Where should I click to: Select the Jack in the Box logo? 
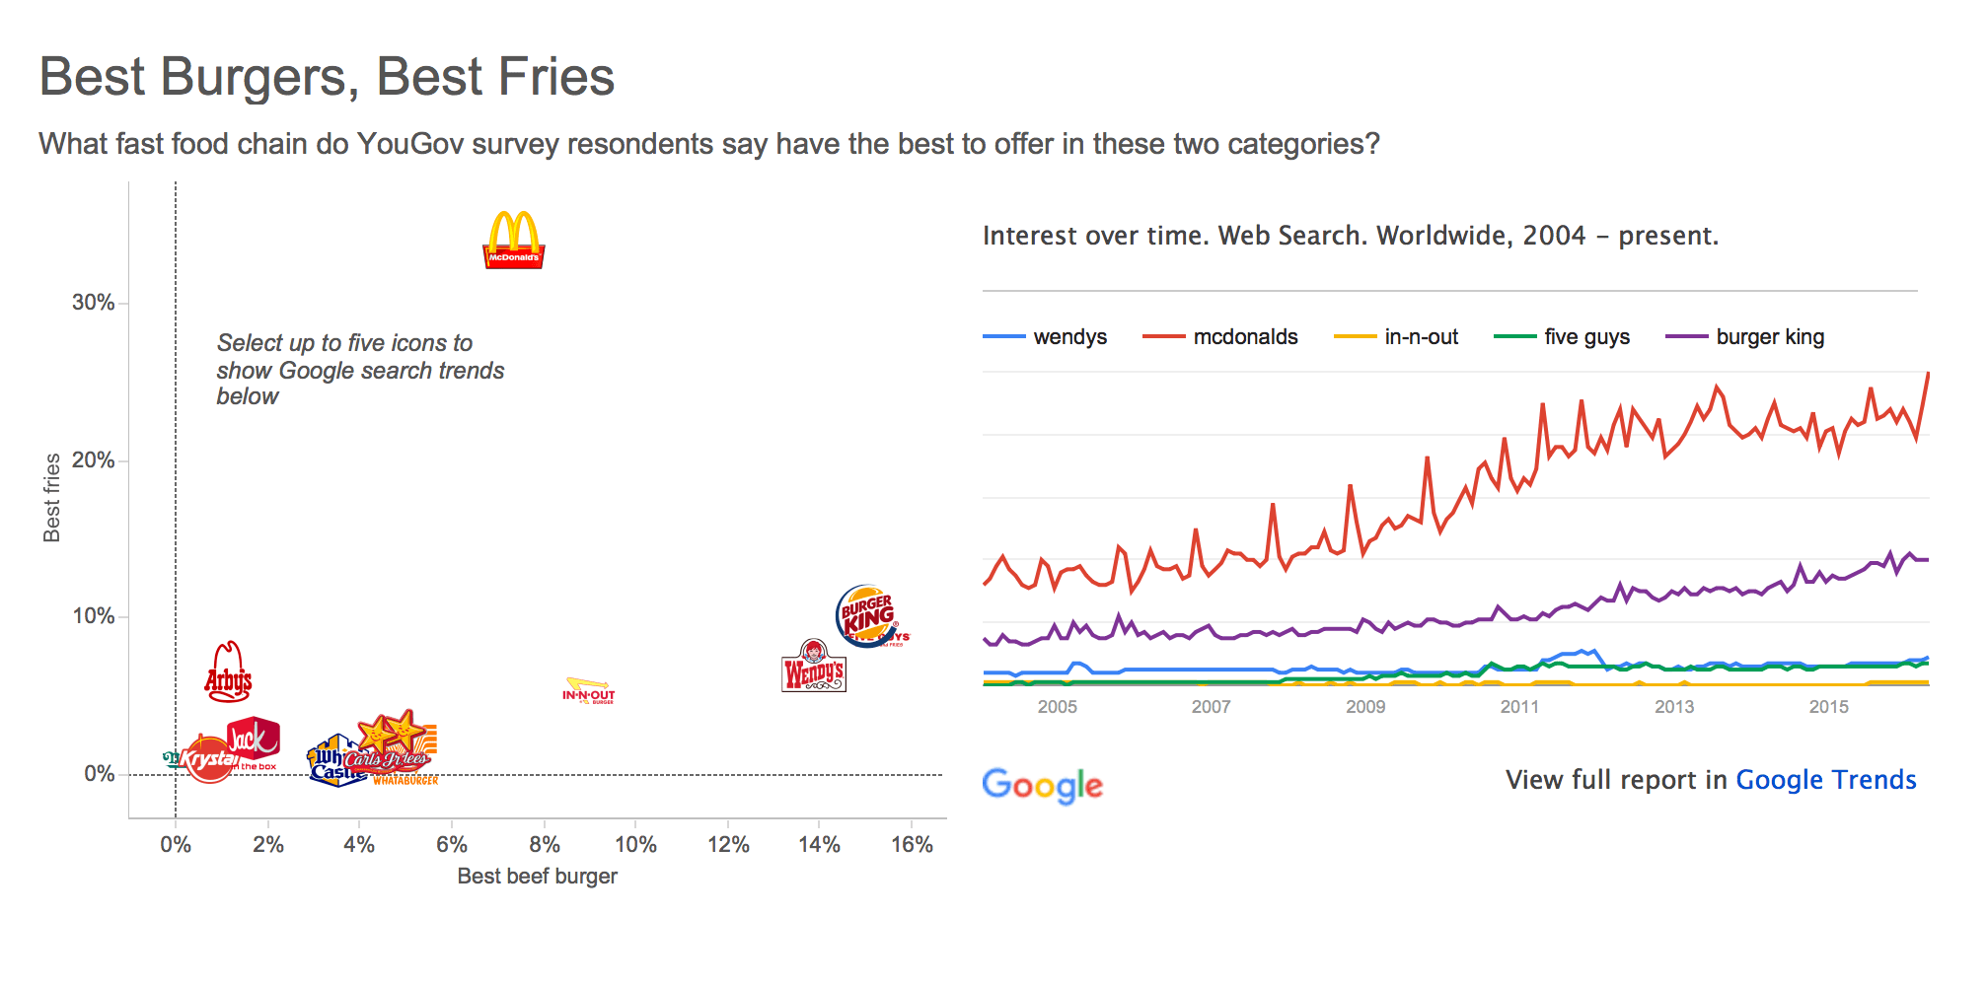point(255,738)
